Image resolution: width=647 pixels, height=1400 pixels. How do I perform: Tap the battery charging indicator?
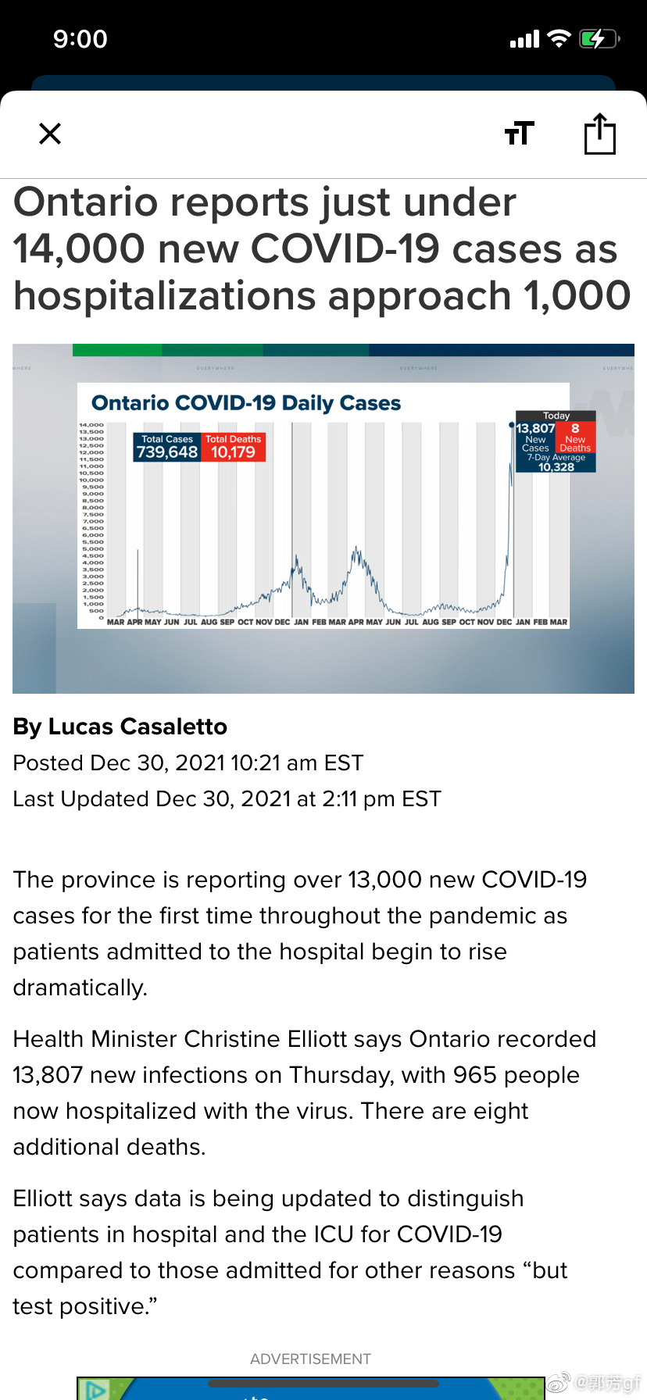599,38
